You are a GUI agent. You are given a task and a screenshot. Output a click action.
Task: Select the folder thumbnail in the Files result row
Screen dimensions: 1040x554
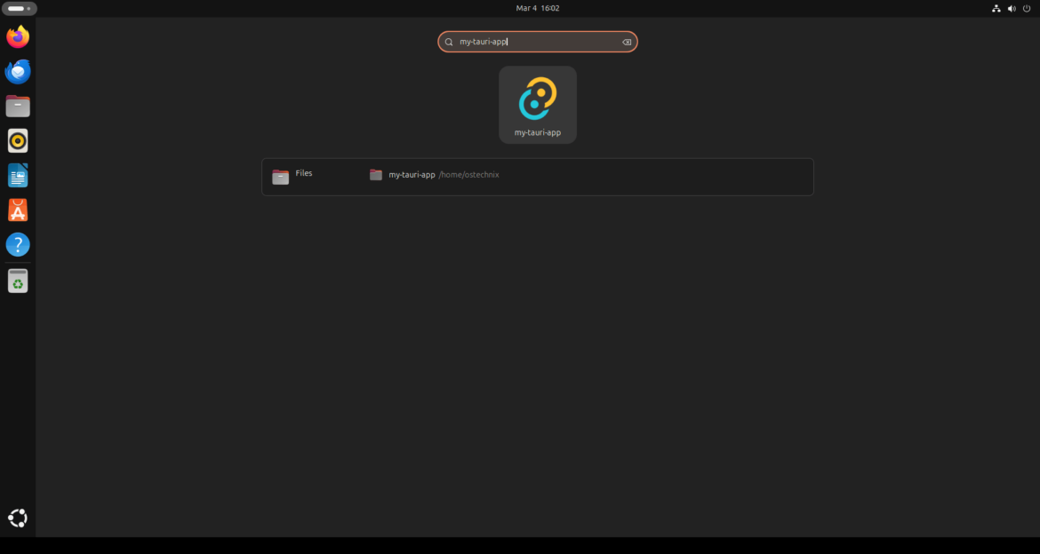tap(375, 174)
